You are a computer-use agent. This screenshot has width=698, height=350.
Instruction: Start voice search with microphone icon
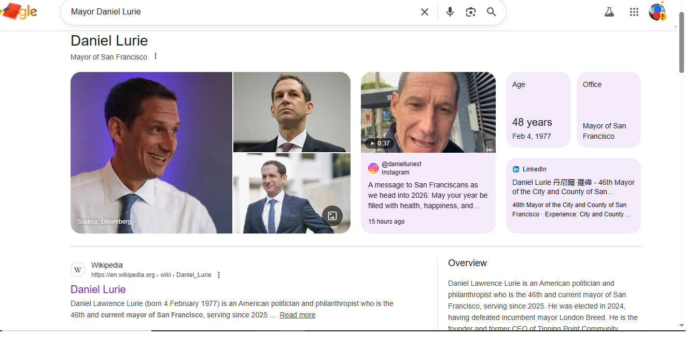(x=450, y=12)
